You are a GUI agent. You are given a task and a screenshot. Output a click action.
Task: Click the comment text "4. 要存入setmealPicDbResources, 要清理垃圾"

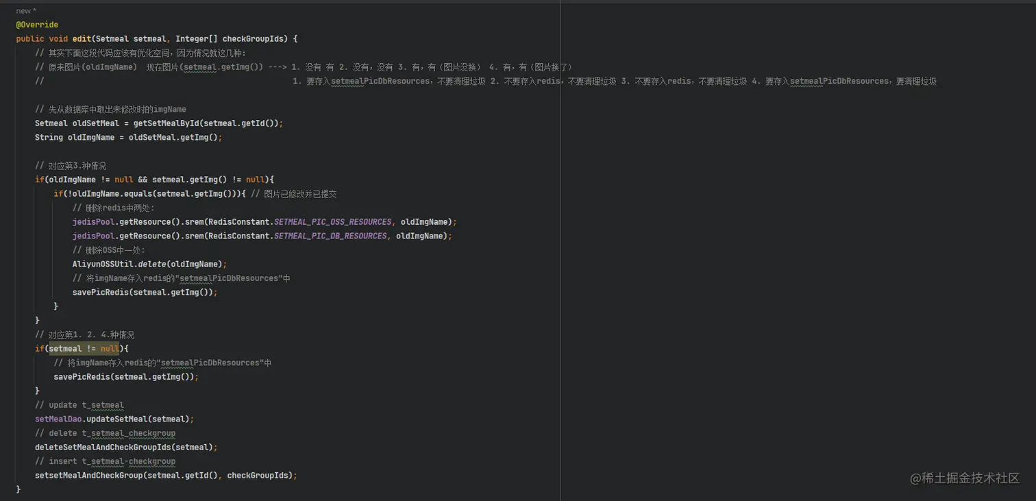[x=843, y=81]
